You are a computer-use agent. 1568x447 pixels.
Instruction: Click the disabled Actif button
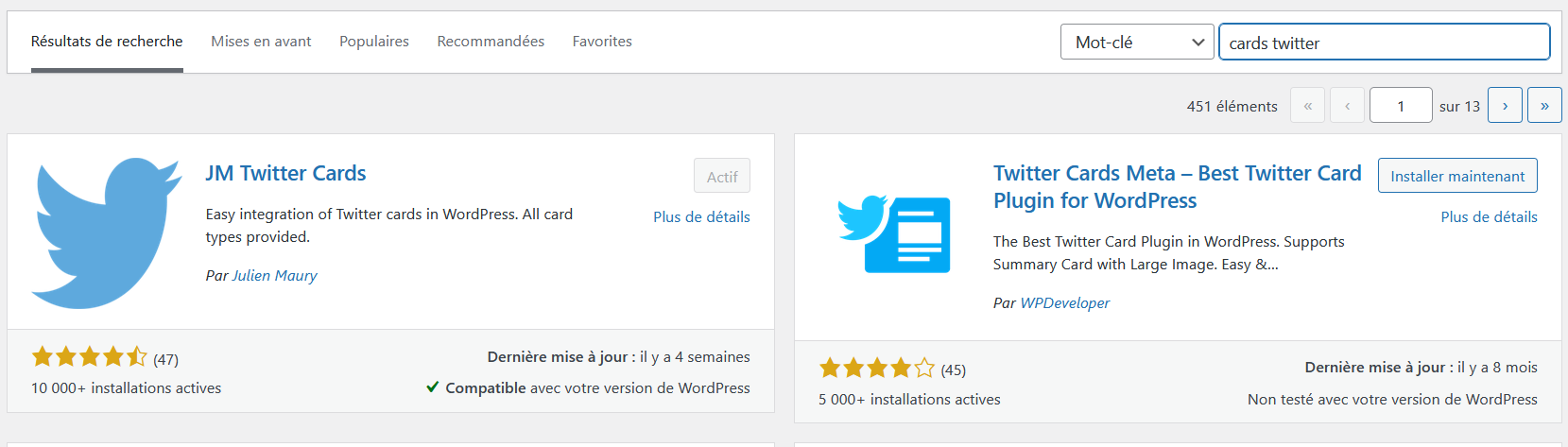pos(722,176)
